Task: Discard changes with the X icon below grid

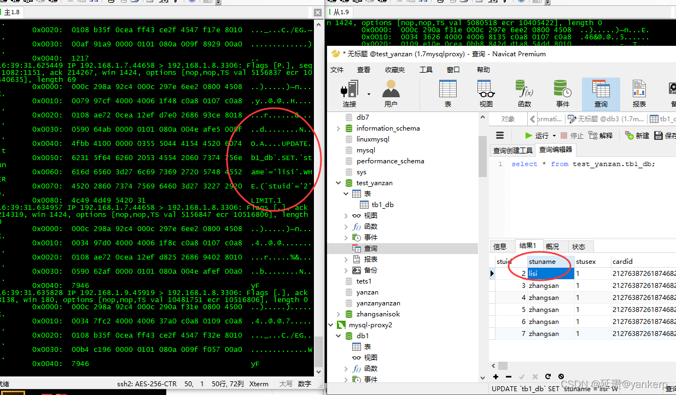Action: 535,376
